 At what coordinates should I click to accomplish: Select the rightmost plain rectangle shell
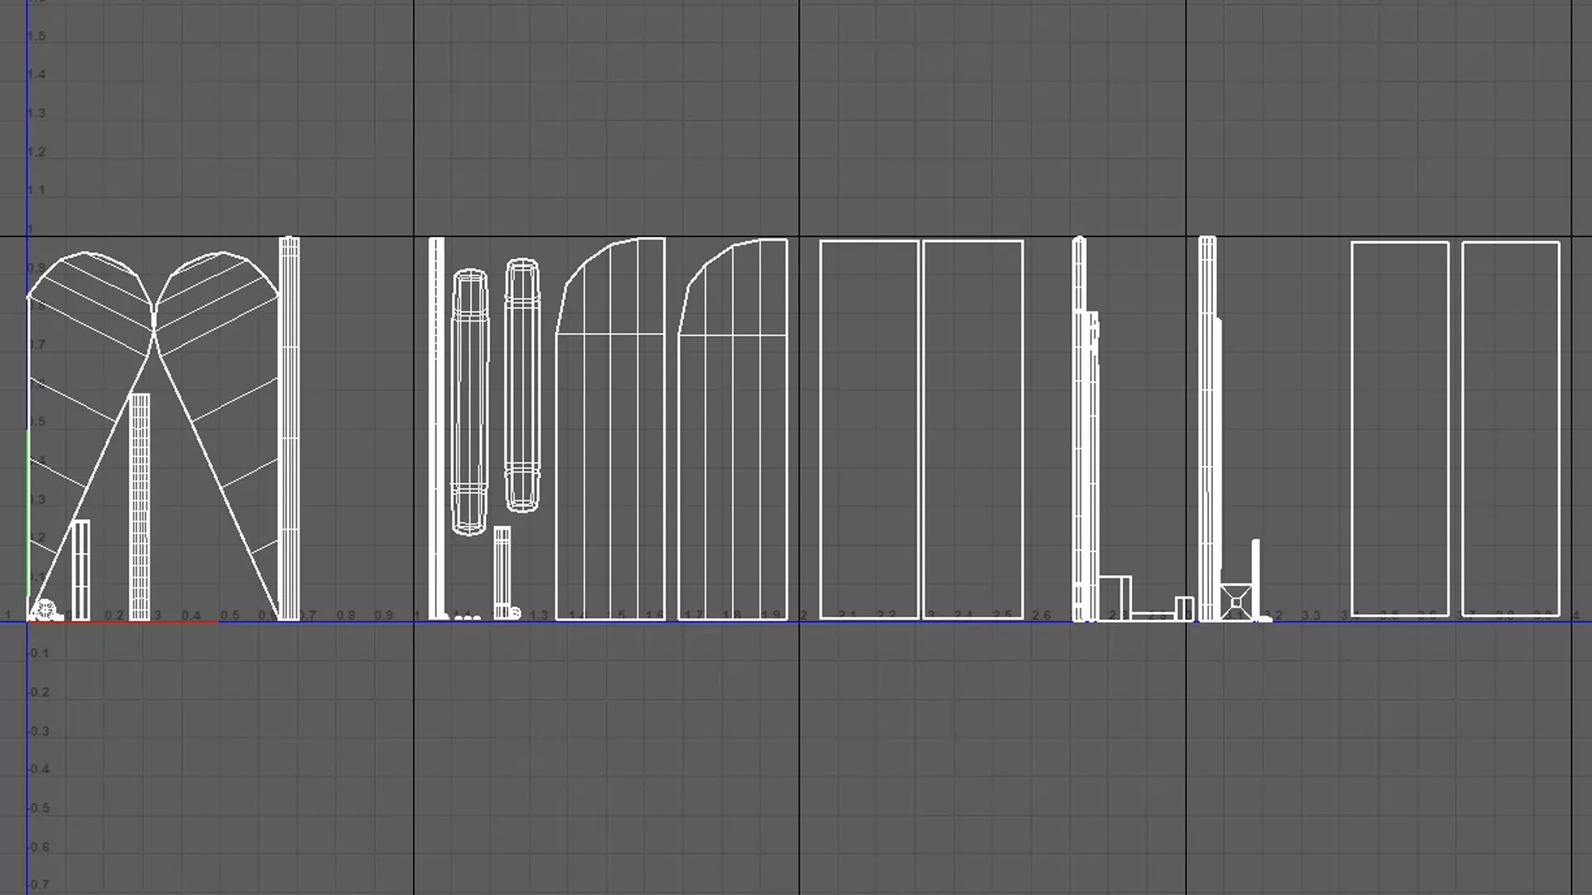pyautogui.click(x=1510, y=429)
